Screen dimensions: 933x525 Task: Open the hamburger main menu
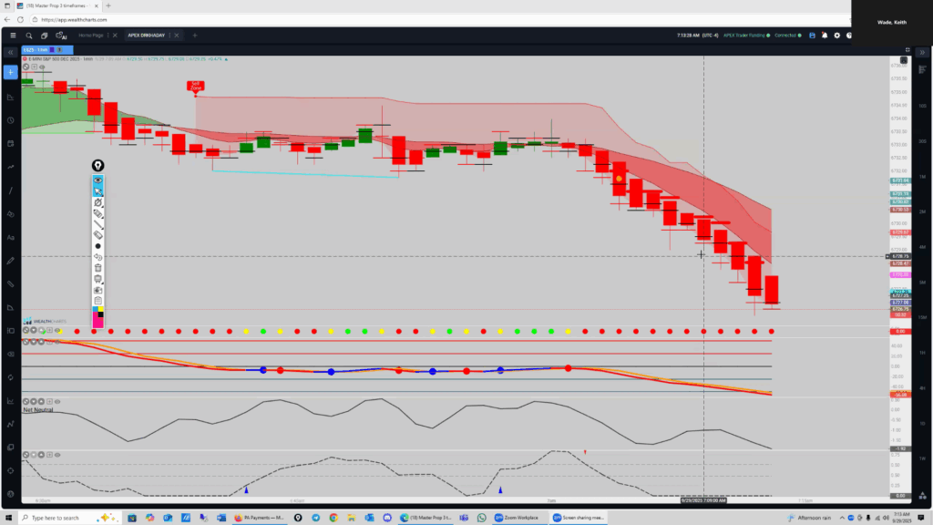13,36
